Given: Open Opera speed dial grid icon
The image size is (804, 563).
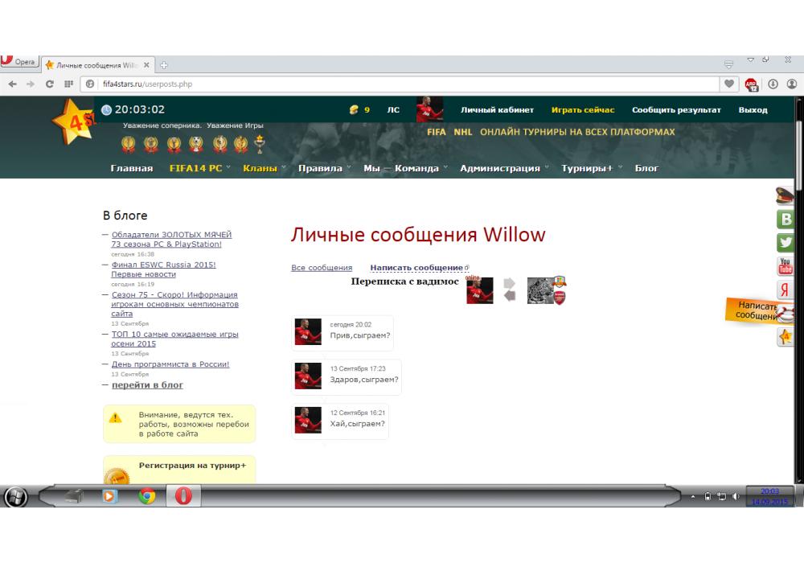Looking at the screenshot, I should tap(69, 84).
